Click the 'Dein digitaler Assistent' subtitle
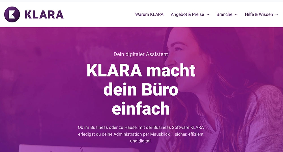This screenshot has width=283, height=152. coord(141,54)
